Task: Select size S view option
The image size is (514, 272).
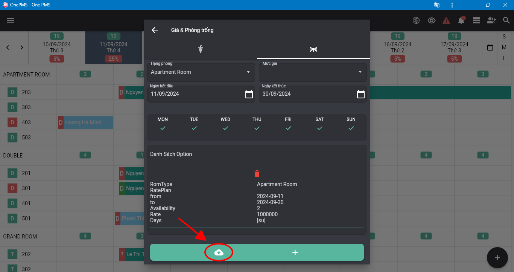Action: (x=504, y=37)
